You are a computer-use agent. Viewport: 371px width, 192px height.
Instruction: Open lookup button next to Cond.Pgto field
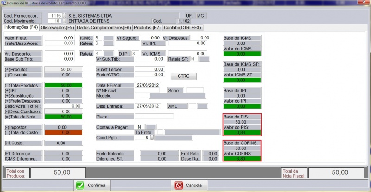click(x=152, y=137)
